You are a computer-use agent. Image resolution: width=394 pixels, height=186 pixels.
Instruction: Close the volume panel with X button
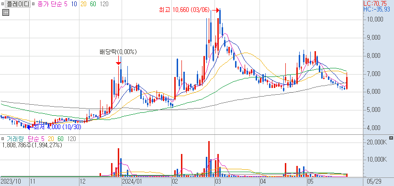(391, 138)
